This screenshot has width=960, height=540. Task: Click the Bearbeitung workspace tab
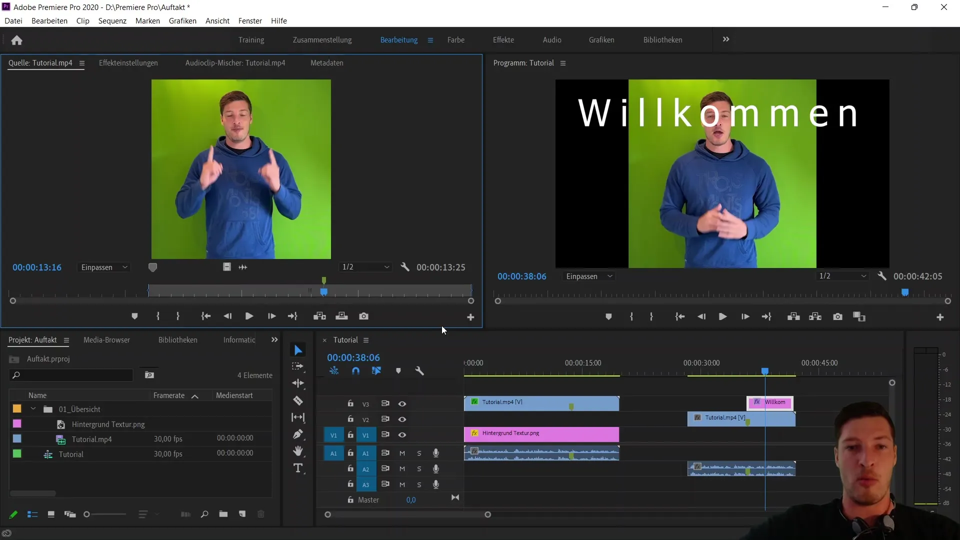(x=399, y=39)
